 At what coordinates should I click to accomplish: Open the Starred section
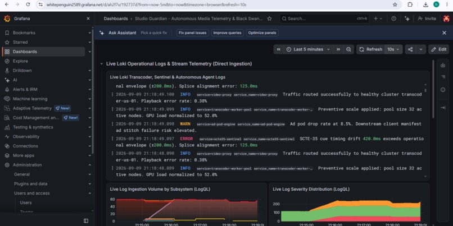(x=20, y=42)
